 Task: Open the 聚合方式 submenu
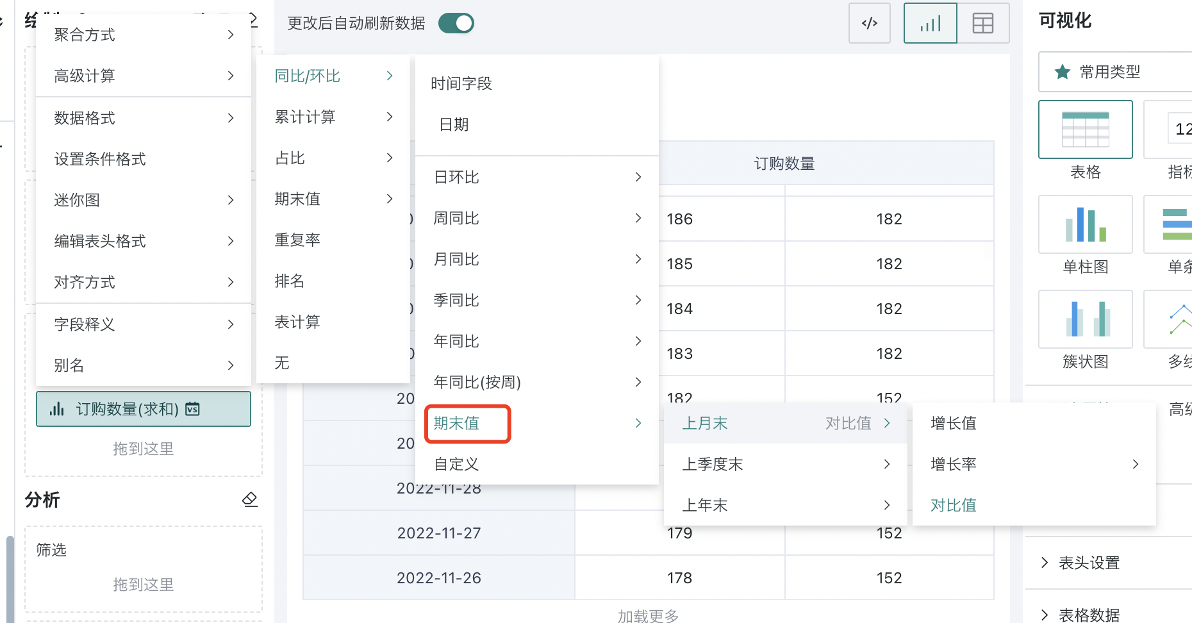click(143, 35)
